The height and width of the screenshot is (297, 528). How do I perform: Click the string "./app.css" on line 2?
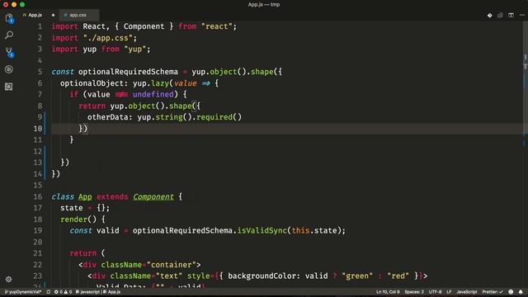[108, 38]
